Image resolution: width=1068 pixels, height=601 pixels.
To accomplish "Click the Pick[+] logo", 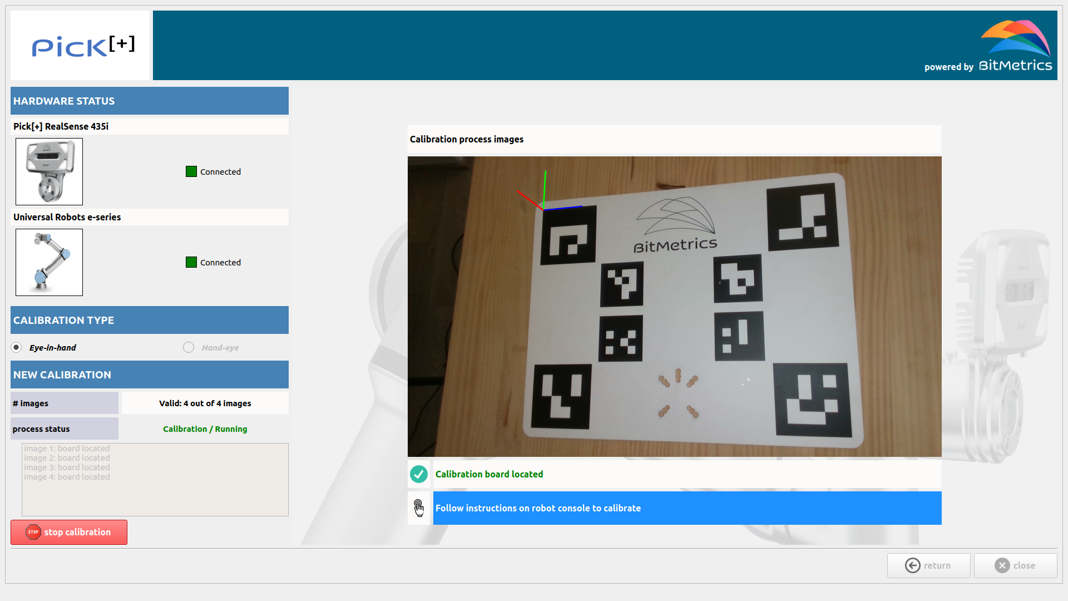I will 81,45.
